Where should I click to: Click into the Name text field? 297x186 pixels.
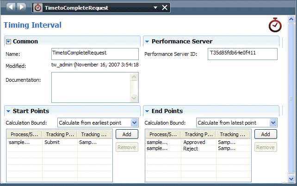[95, 54]
